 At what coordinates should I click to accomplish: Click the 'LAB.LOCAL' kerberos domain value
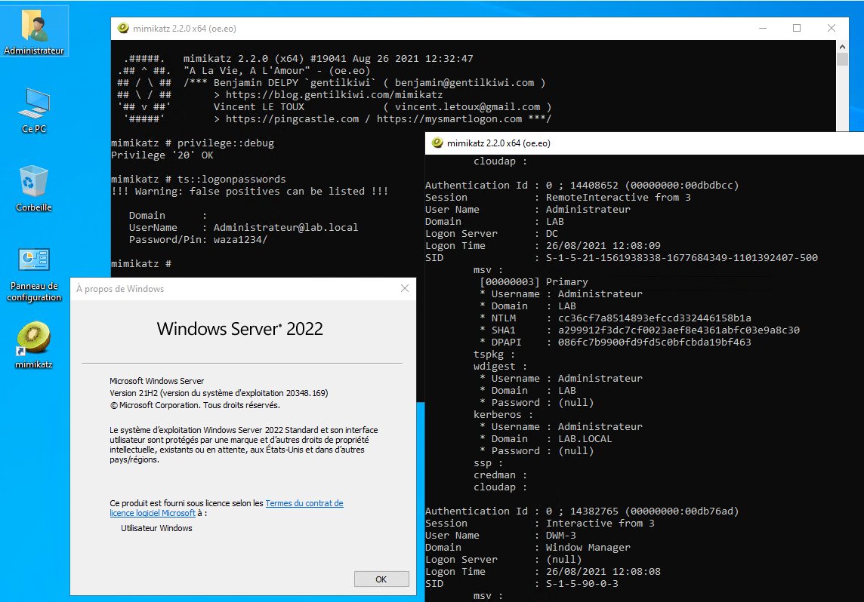(x=585, y=439)
